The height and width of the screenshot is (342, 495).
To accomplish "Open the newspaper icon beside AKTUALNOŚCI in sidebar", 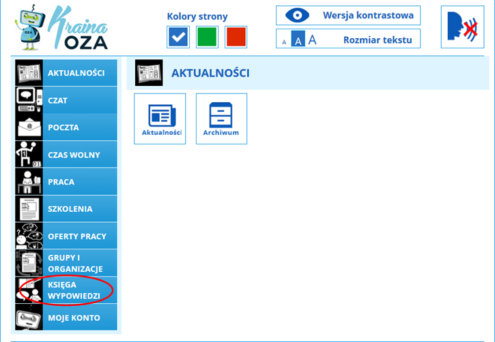I will coord(29,73).
